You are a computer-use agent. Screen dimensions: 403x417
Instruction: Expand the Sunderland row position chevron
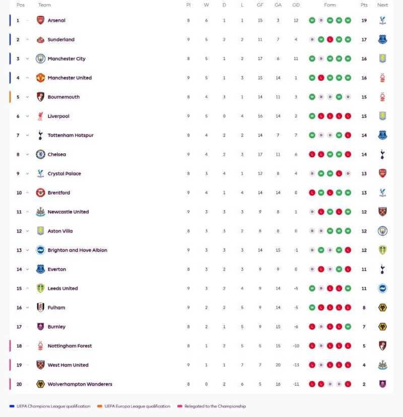(27, 39)
